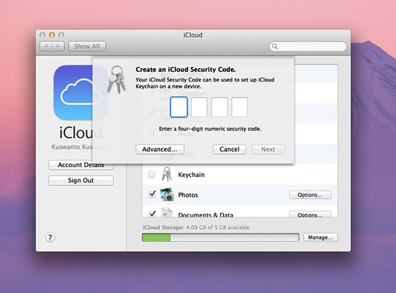396x293 pixels.
Task: Go back with the left arrow toolbar button
Action: pyautogui.click(x=46, y=46)
